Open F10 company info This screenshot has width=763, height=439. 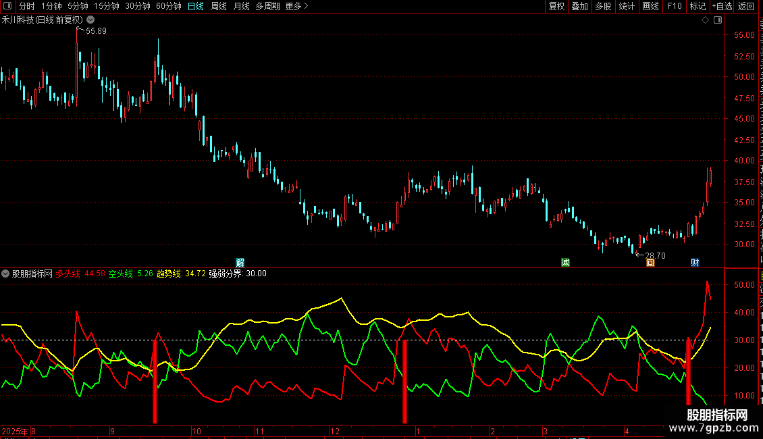675,6
